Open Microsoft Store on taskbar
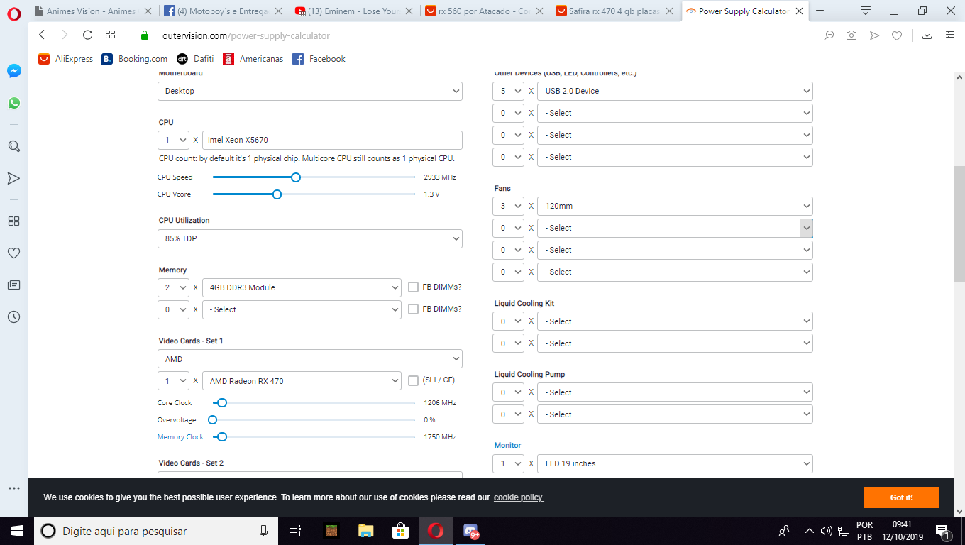Screen dimensions: 965x545 coord(401,531)
